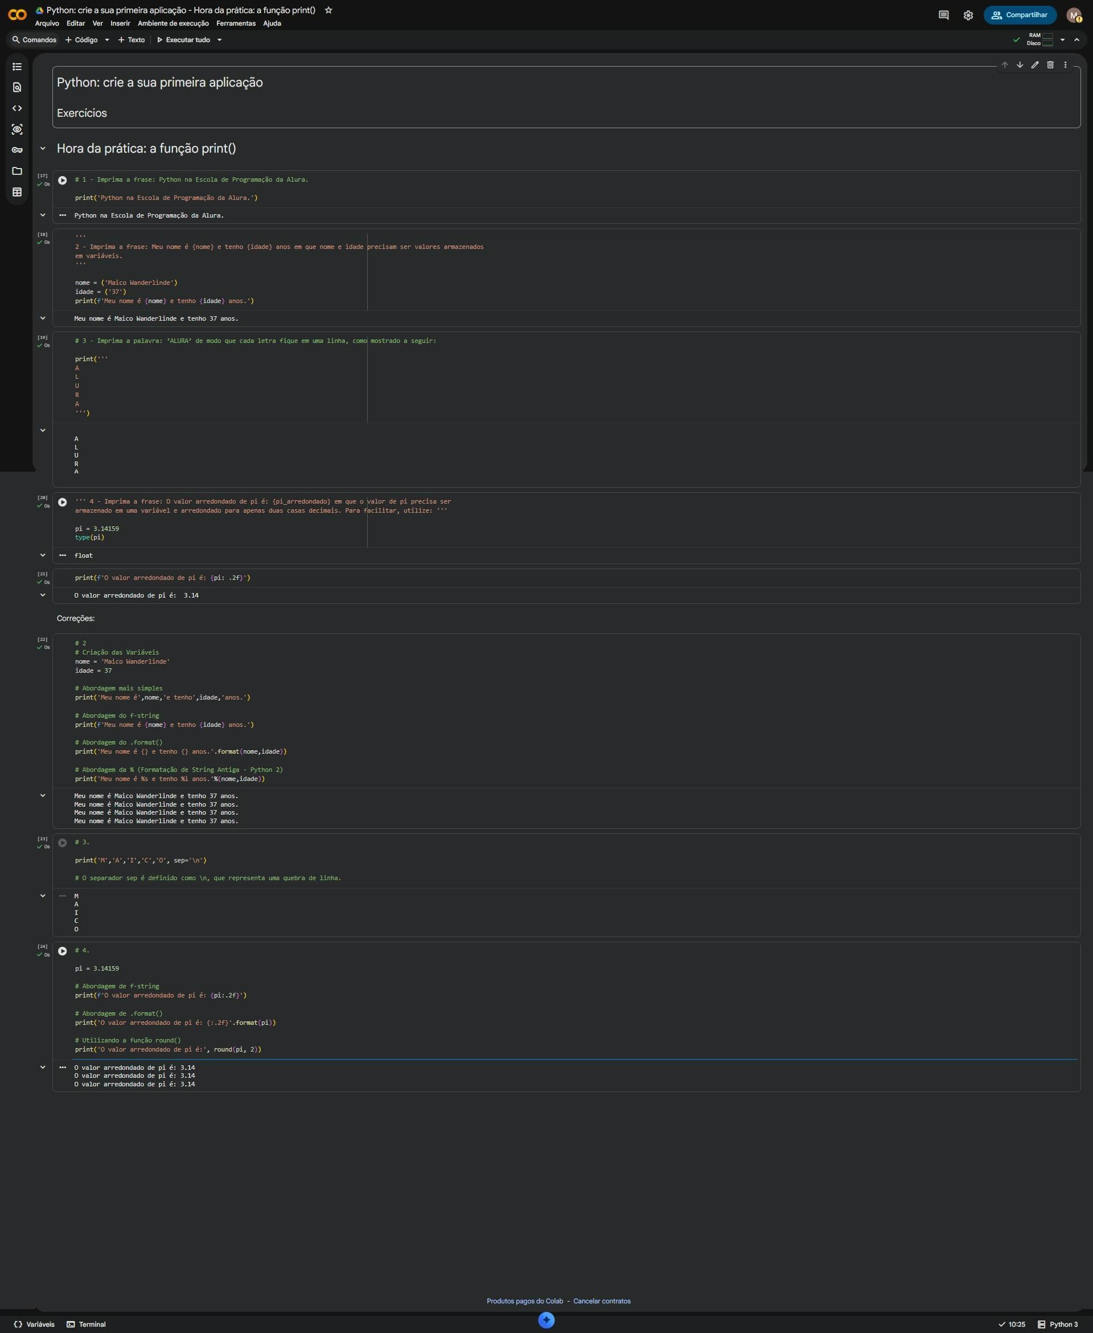Open the Terminal panel
This screenshot has width=1093, height=1333.
coord(87,1324)
